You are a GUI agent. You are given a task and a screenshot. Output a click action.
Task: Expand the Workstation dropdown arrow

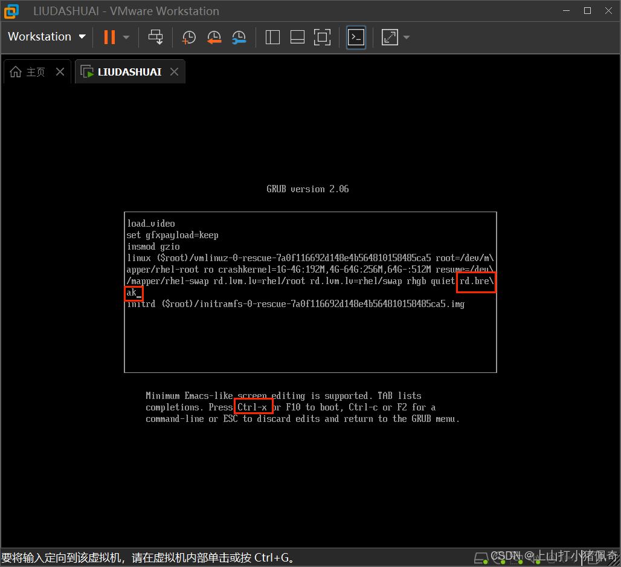point(82,37)
